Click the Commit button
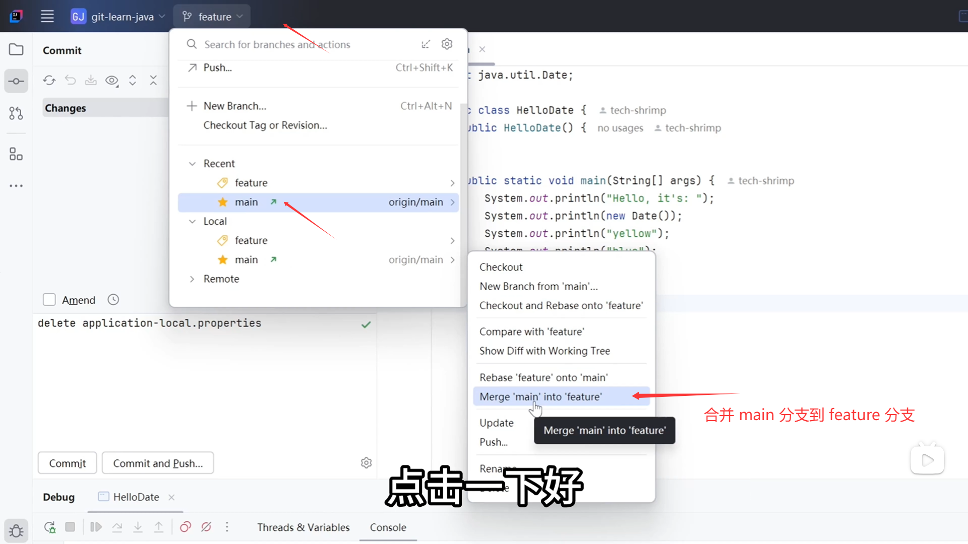Image resolution: width=968 pixels, height=544 pixels. [x=67, y=463]
